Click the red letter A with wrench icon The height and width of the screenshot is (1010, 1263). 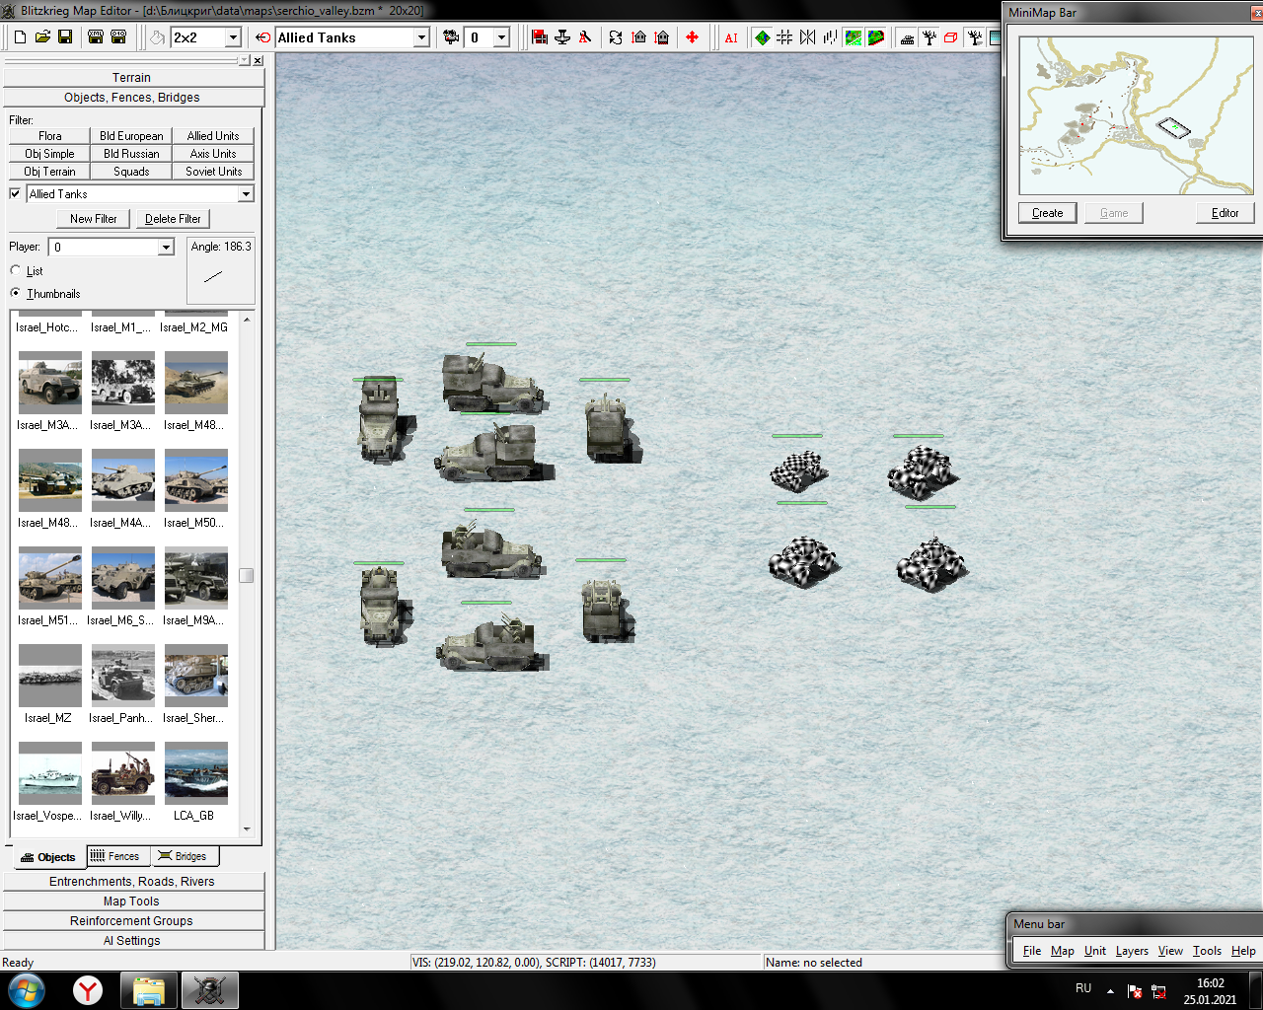coord(585,37)
